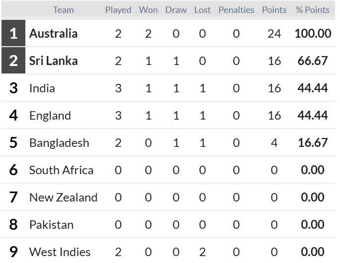
Task: Click Australia's 100.00 percentage points value
Action: (313, 34)
